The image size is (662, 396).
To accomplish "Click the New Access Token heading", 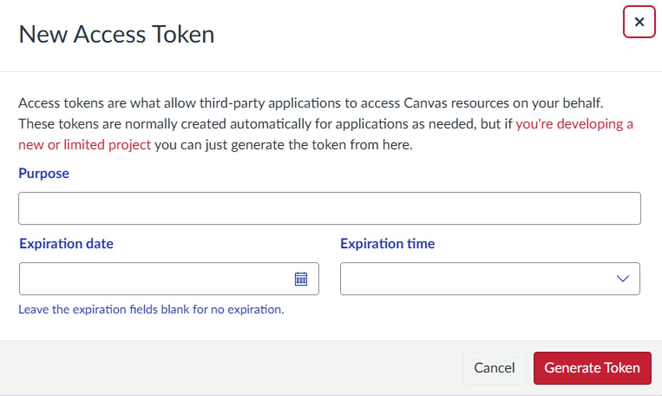I will pos(116,34).
